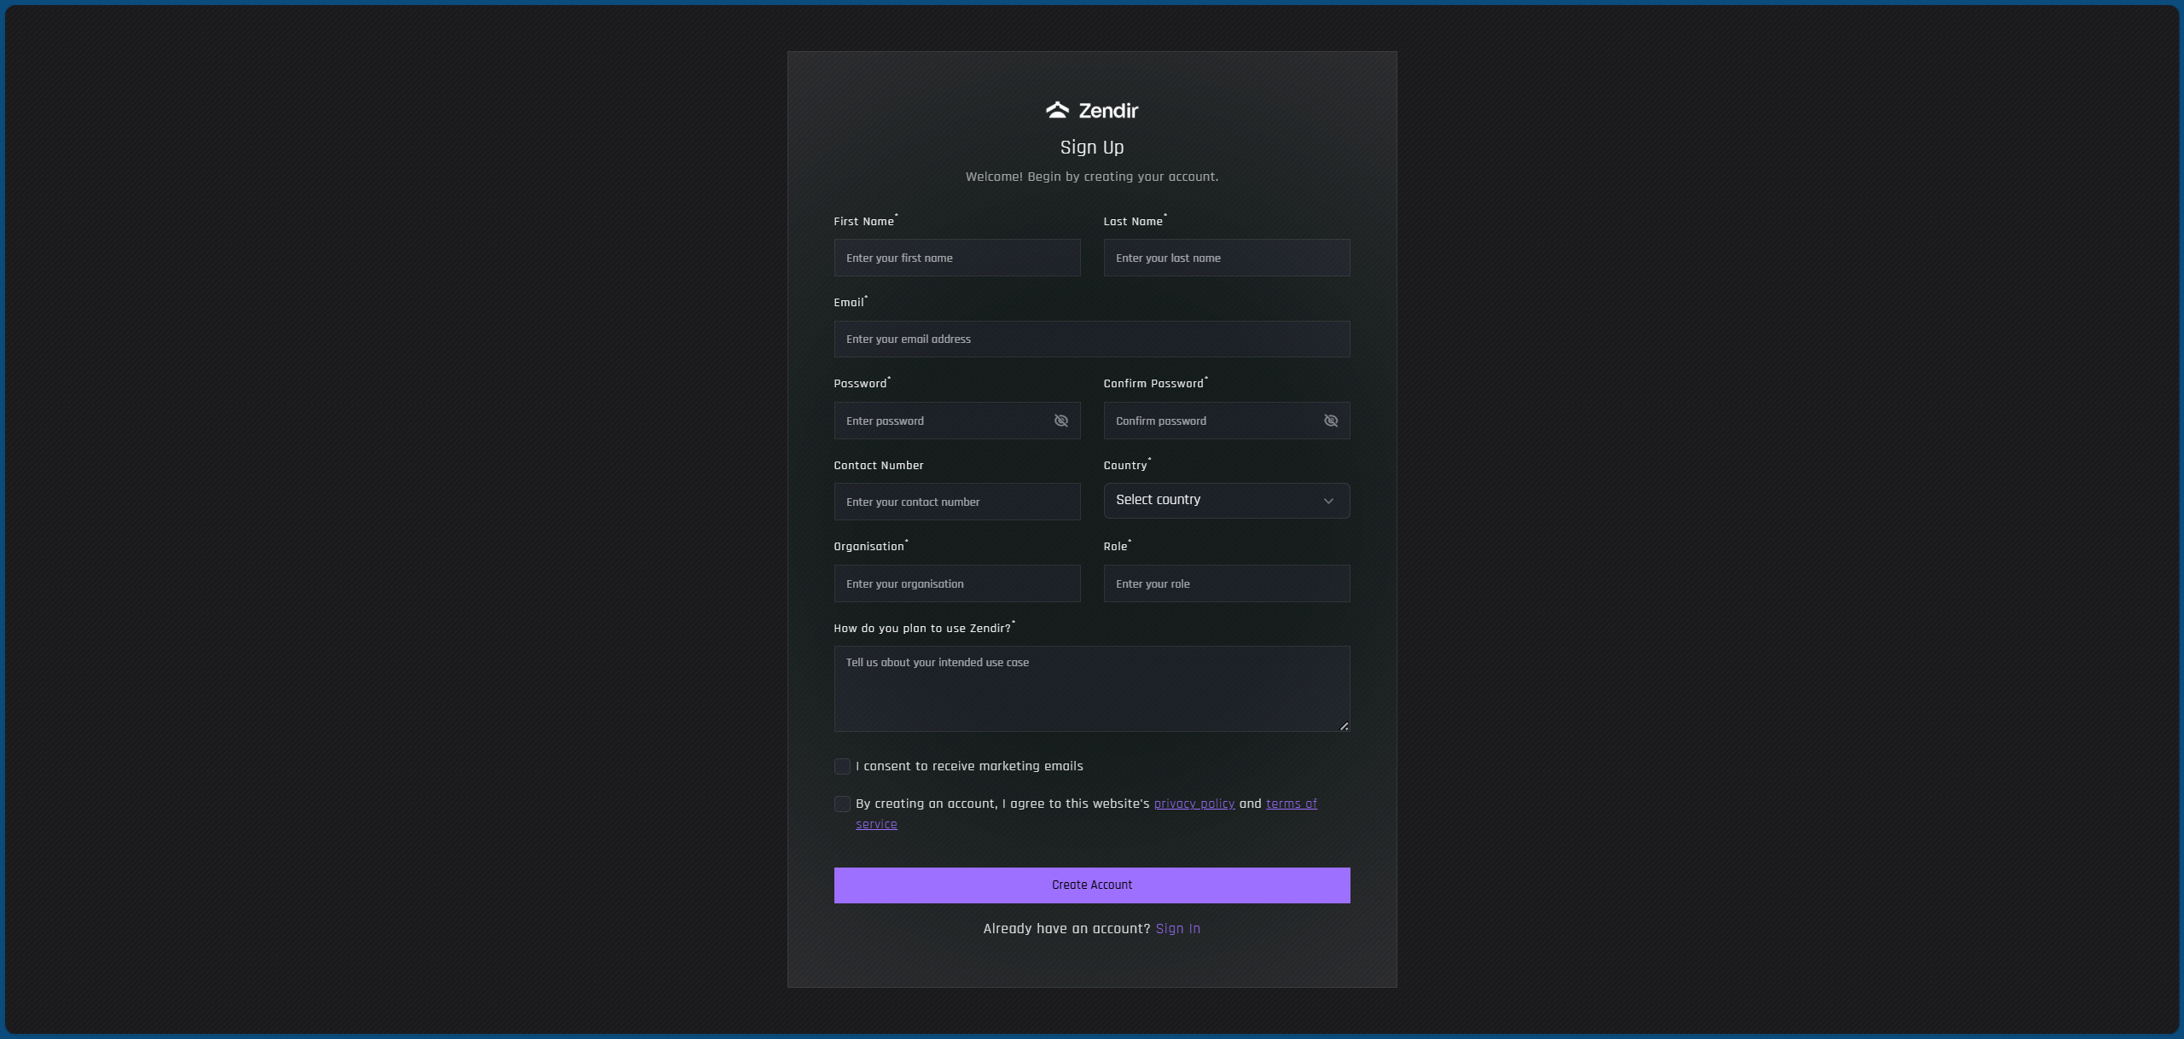The image size is (2184, 1039).
Task: Click the Contact Number input
Action: pos(956,502)
